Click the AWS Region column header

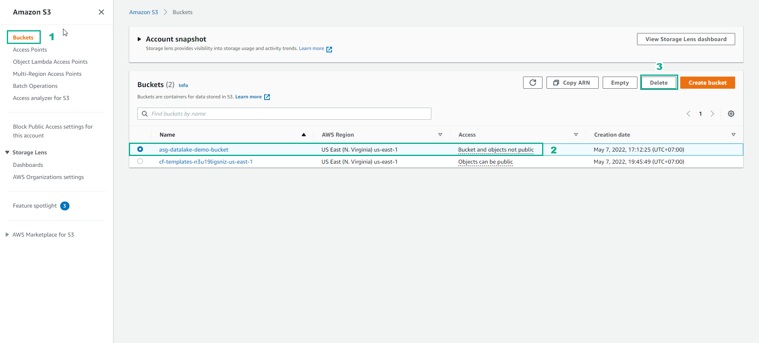[x=338, y=135]
